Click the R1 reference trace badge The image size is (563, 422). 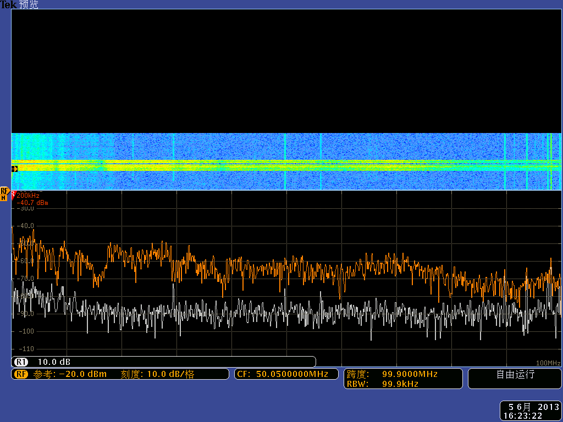tap(21, 362)
